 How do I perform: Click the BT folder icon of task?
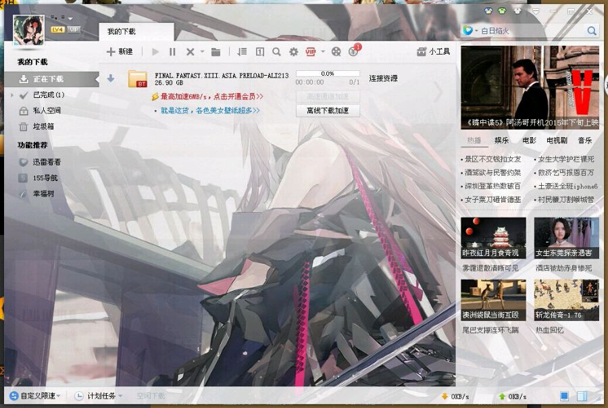[138, 79]
